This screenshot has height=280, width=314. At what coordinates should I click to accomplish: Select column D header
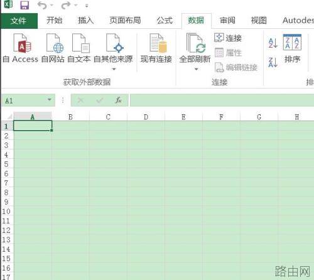pyautogui.click(x=146, y=117)
